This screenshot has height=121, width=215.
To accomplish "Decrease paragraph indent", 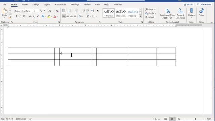I will [84, 11].
